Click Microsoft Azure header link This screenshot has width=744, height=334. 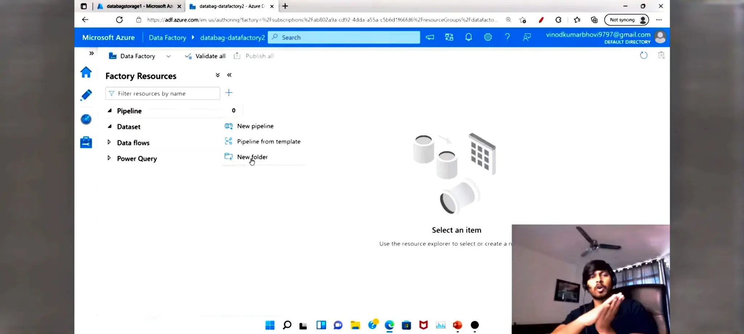click(x=108, y=38)
